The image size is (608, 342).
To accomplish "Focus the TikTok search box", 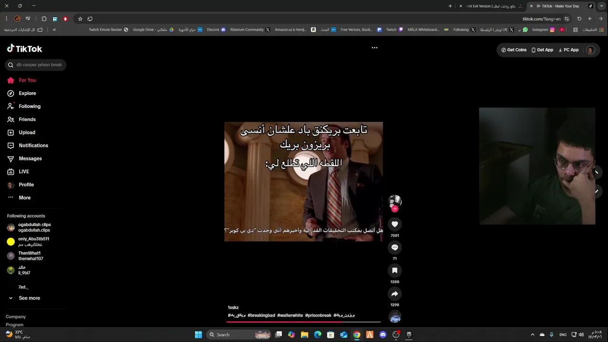I will pyautogui.click(x=36, y=65).
